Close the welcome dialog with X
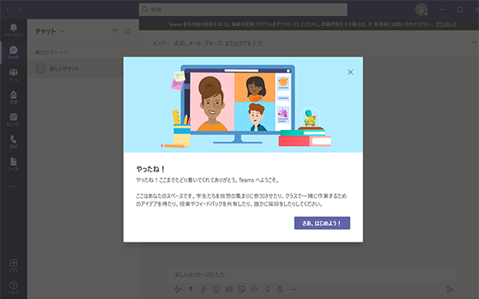This screenshot has height=299, width=479. (x=350, y=72)
